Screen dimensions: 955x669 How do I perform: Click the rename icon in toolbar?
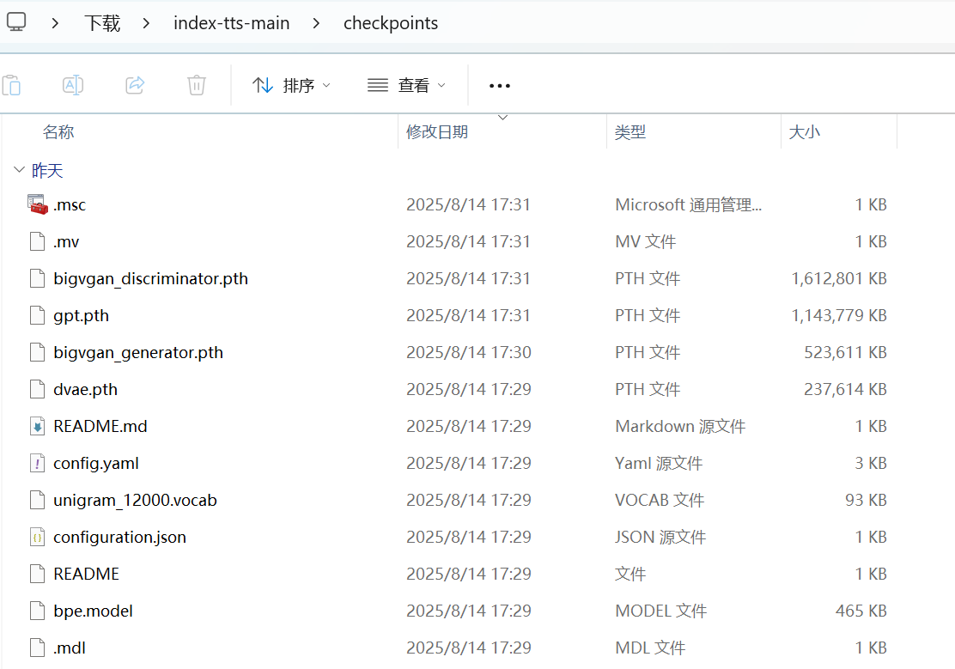point(73,85)
